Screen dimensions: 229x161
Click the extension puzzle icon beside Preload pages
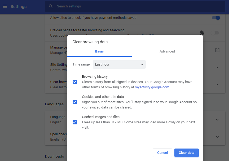coord(202,33)
